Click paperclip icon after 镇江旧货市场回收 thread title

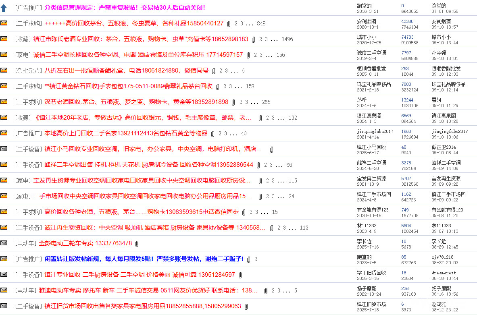point(246,306)
